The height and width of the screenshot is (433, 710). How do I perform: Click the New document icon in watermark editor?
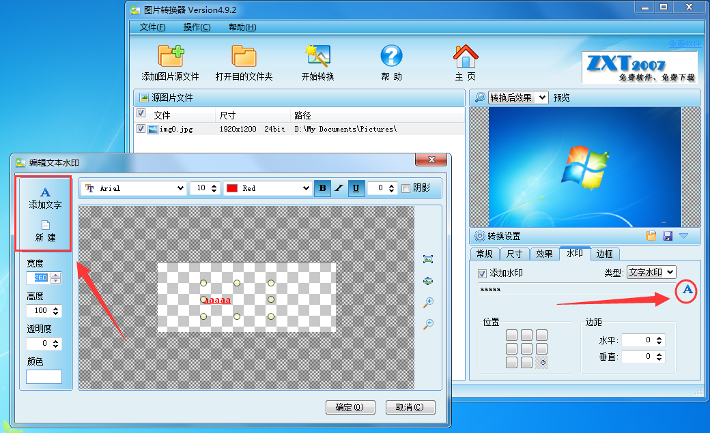(x=45, y=225)
